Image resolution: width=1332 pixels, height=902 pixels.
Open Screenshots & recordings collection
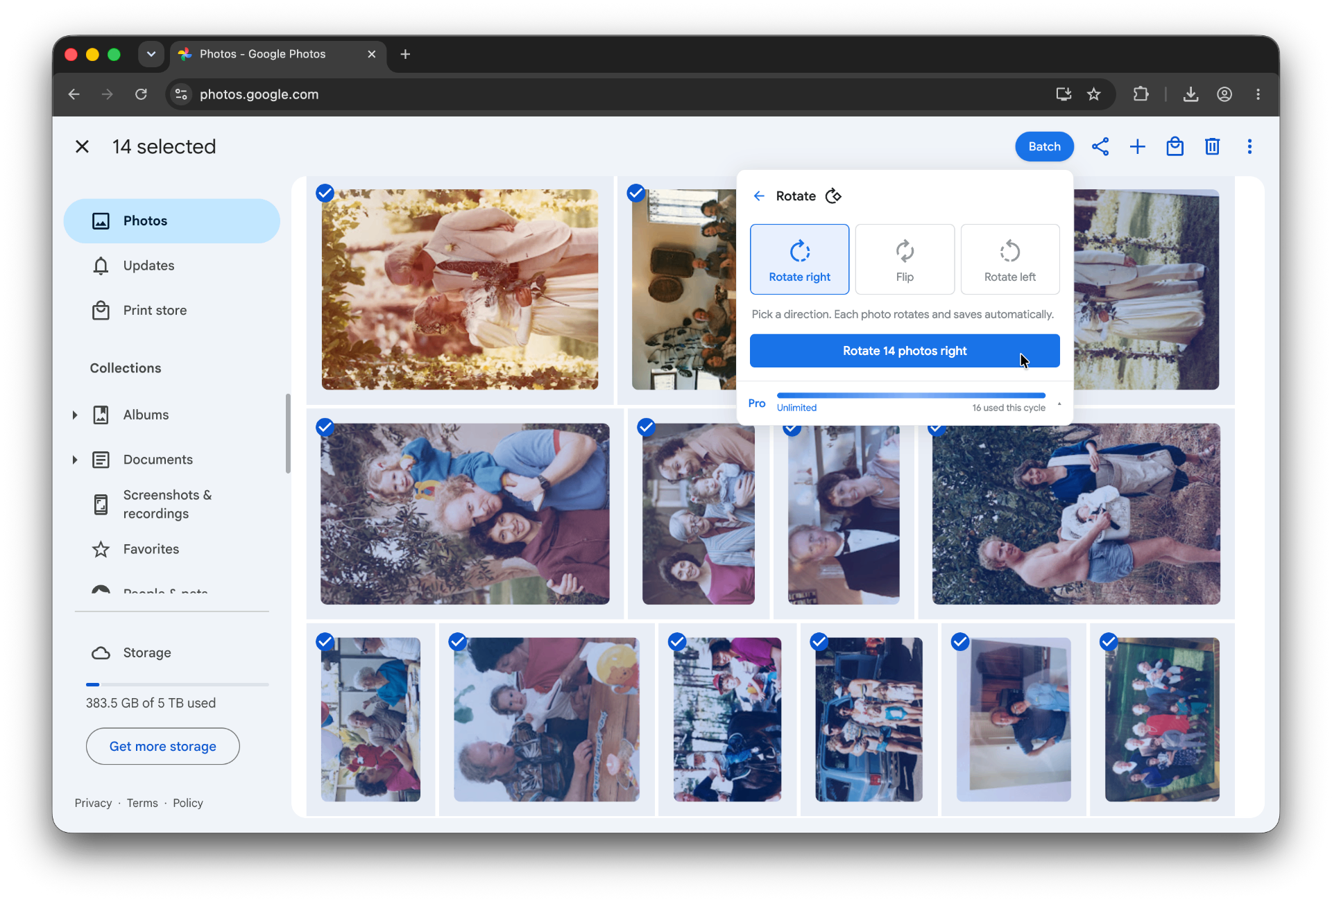pyautogui.click(x=167, y=504)
